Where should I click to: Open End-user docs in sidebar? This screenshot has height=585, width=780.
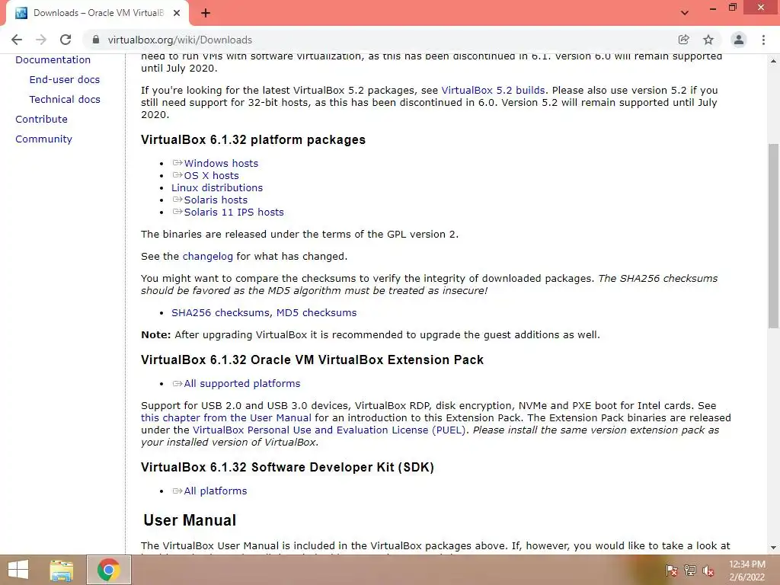click(64, 79)
